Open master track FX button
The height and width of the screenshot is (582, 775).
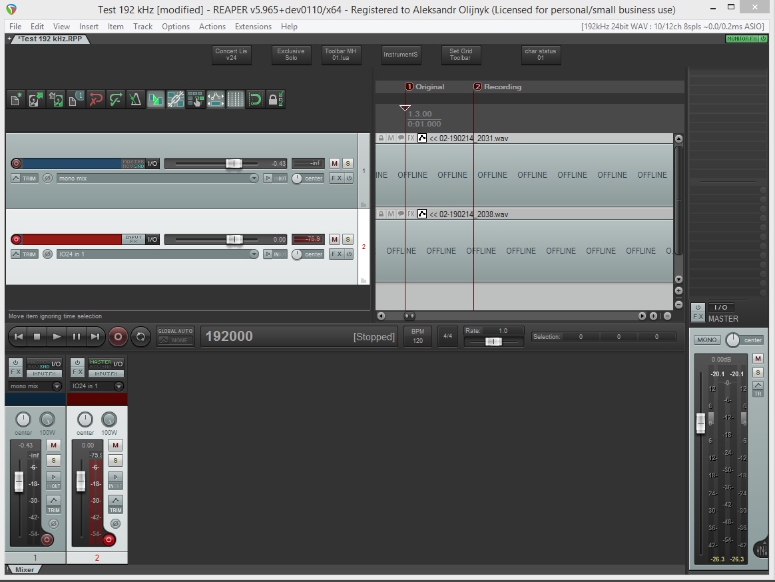(x=697, y=317)
